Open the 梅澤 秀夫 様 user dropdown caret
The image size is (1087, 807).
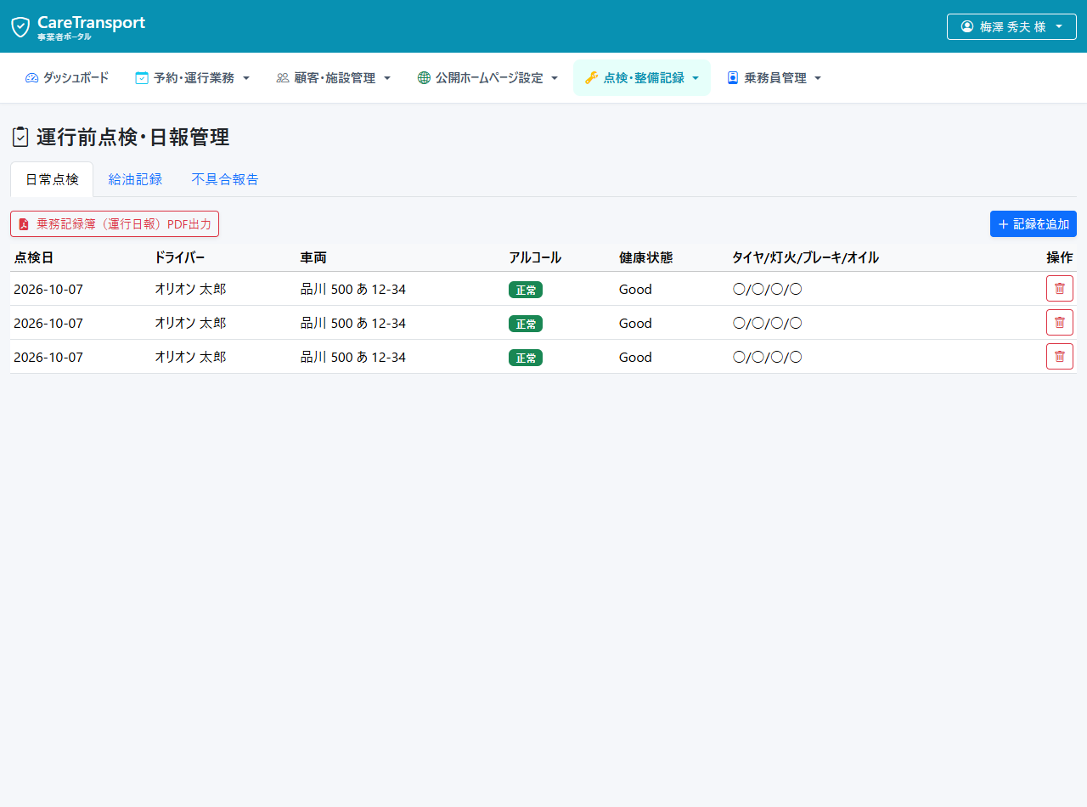[x=1059, y=26]
